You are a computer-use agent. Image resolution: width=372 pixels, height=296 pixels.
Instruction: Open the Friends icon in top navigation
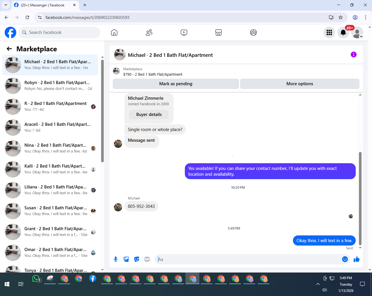pos(149,32)
